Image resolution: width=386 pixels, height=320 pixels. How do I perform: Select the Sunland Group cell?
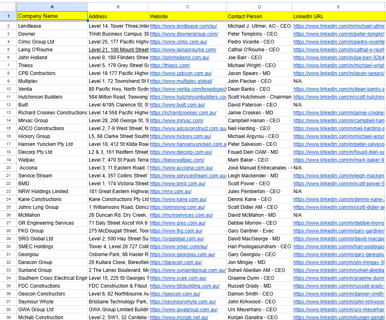(x=52, y=270)
